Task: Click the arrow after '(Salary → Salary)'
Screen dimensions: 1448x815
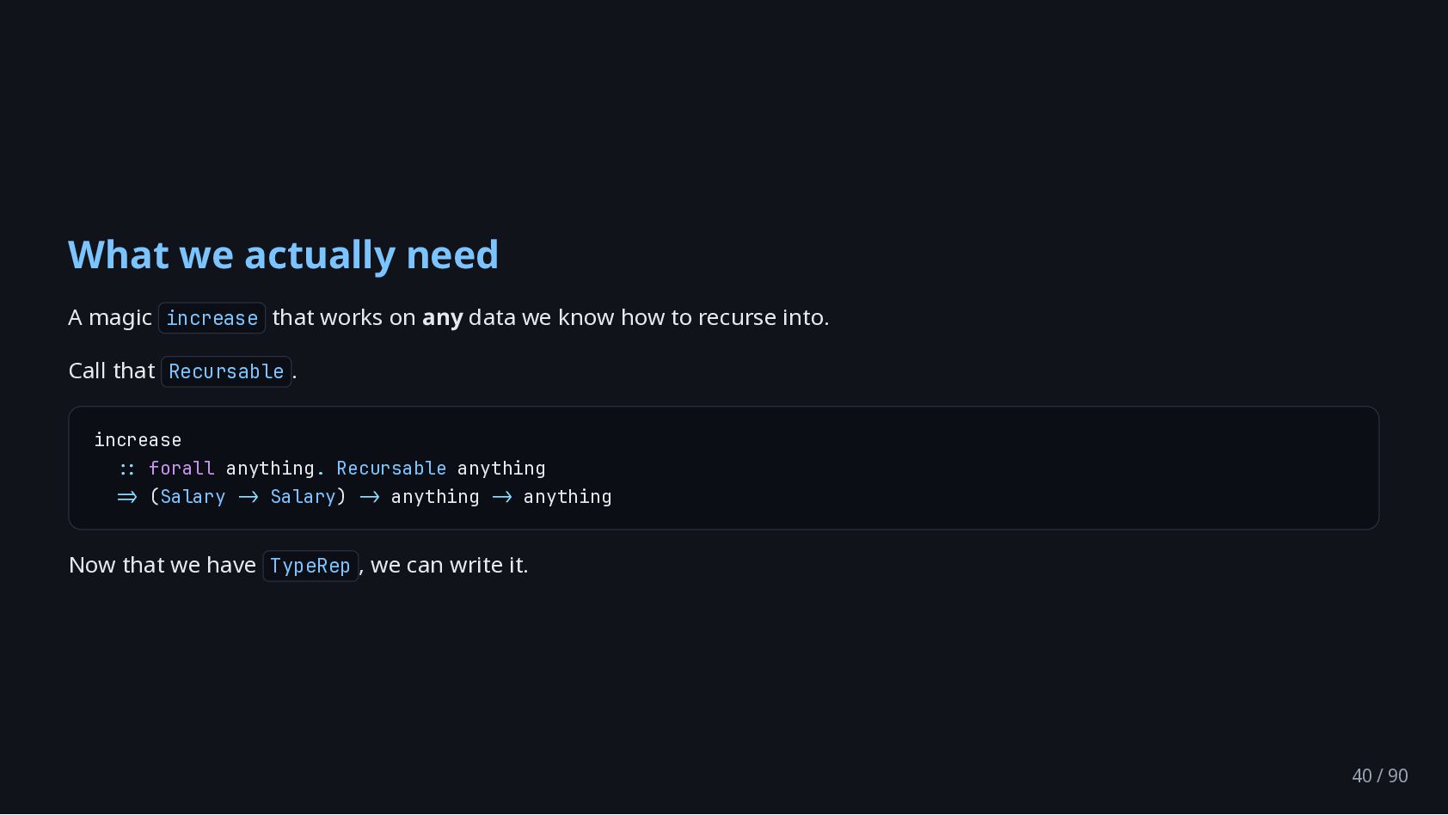Action: coord(370,497)
